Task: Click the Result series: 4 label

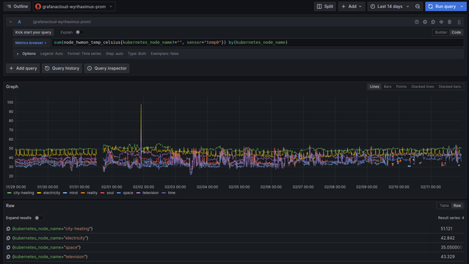Action: (451, 218)
